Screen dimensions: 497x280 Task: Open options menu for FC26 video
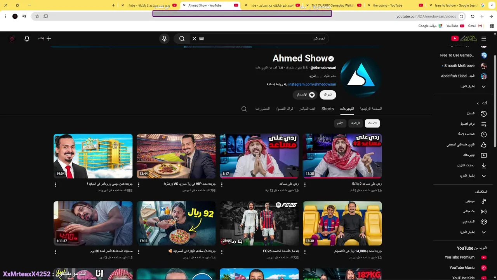(222, 252)
